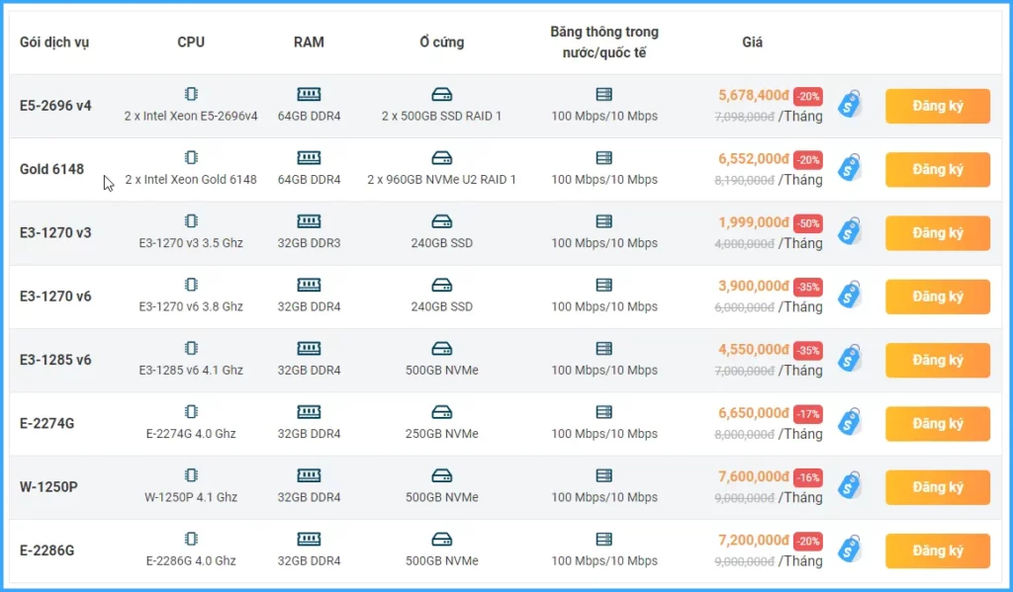Click the Đăng ký button for W-1250P
Screen dimensions: 1013x592
pyautogui.click(x=937, y=487)
